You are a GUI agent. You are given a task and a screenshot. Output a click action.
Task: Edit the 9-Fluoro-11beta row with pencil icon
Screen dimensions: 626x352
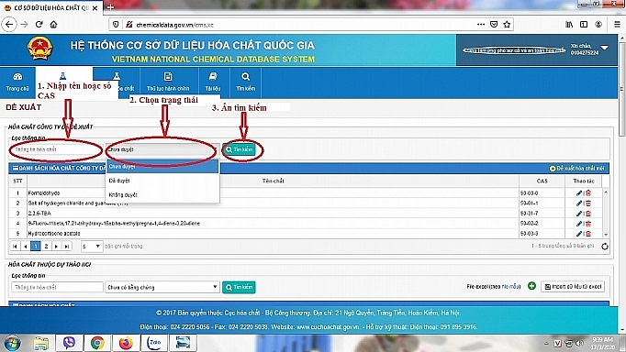579,224
